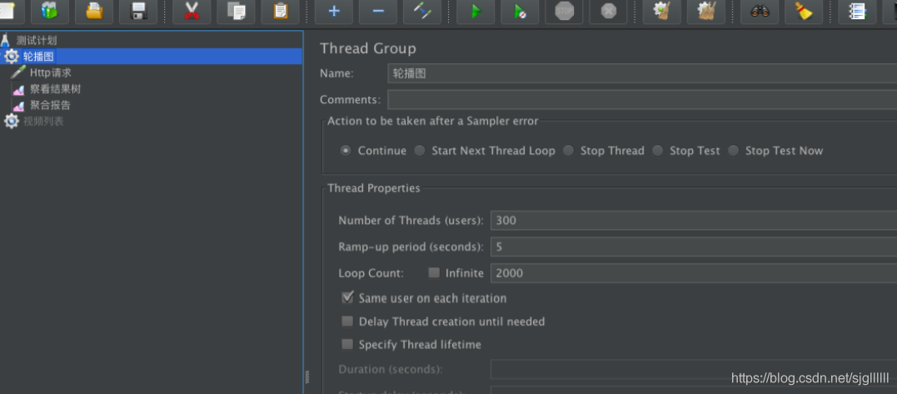Screen dimensions: 897x394
Task: Select Stop Thread radio button
Action: 568,151
